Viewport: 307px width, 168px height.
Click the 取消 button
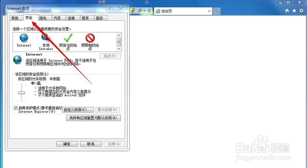(91, 144)
